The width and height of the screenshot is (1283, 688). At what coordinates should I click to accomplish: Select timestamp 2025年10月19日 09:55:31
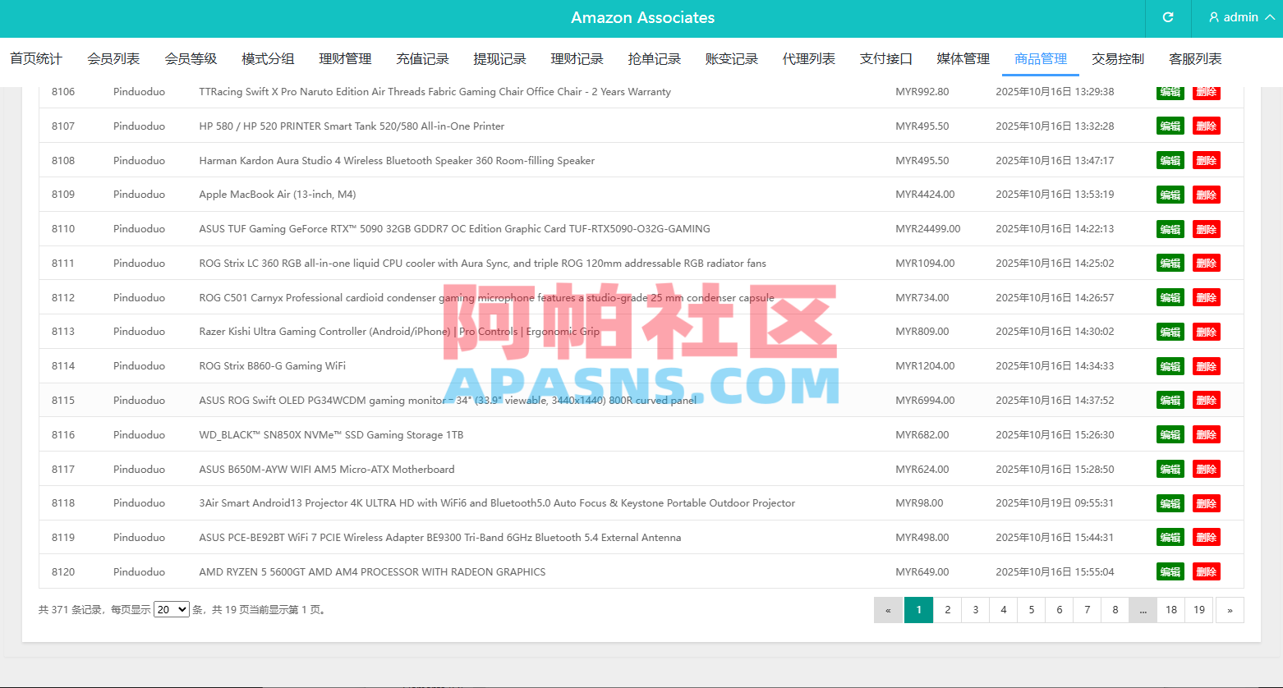point(1055,503)
